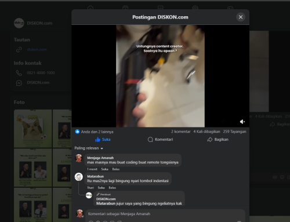Viewport: 290px width, 222px height.
Task: Open Matarabun commenter avatar
Action: tap(79, 177)
